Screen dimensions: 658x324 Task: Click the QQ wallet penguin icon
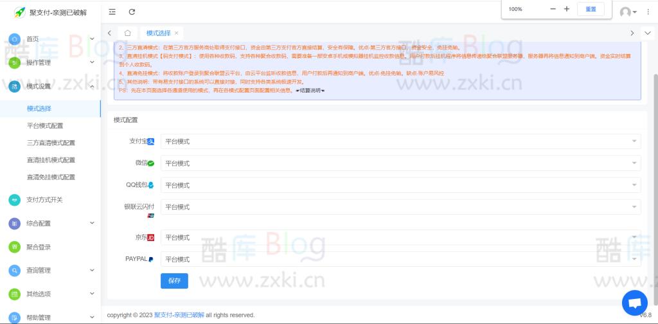tap(151, 185)
